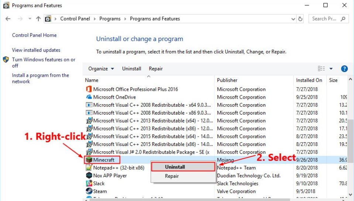Open Control Panel Home link
Screen dimensions: 354x201
34,35
